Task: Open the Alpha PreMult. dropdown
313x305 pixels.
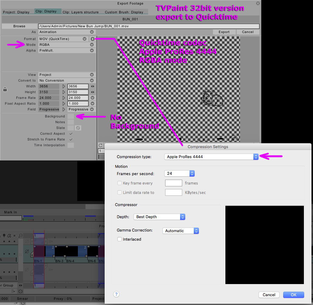Action: [x=67, y=51]
